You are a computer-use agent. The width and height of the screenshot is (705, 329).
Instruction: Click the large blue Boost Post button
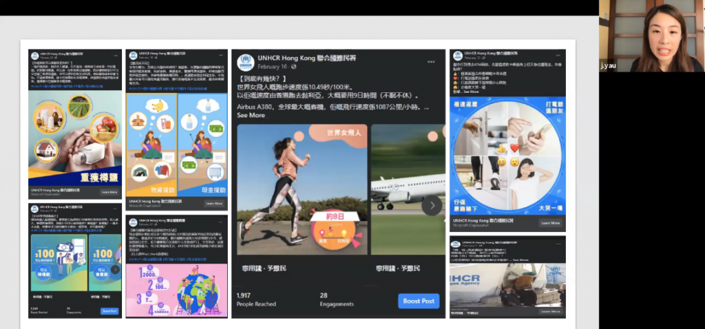coord(419,301)
